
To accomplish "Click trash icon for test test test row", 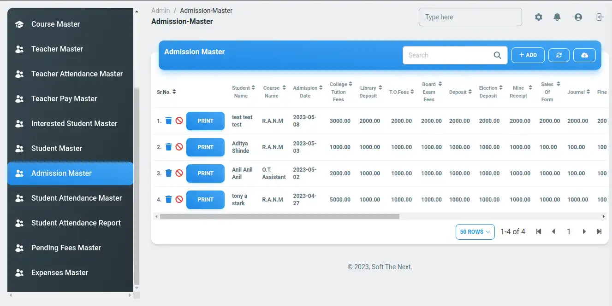I will (169, 121).
